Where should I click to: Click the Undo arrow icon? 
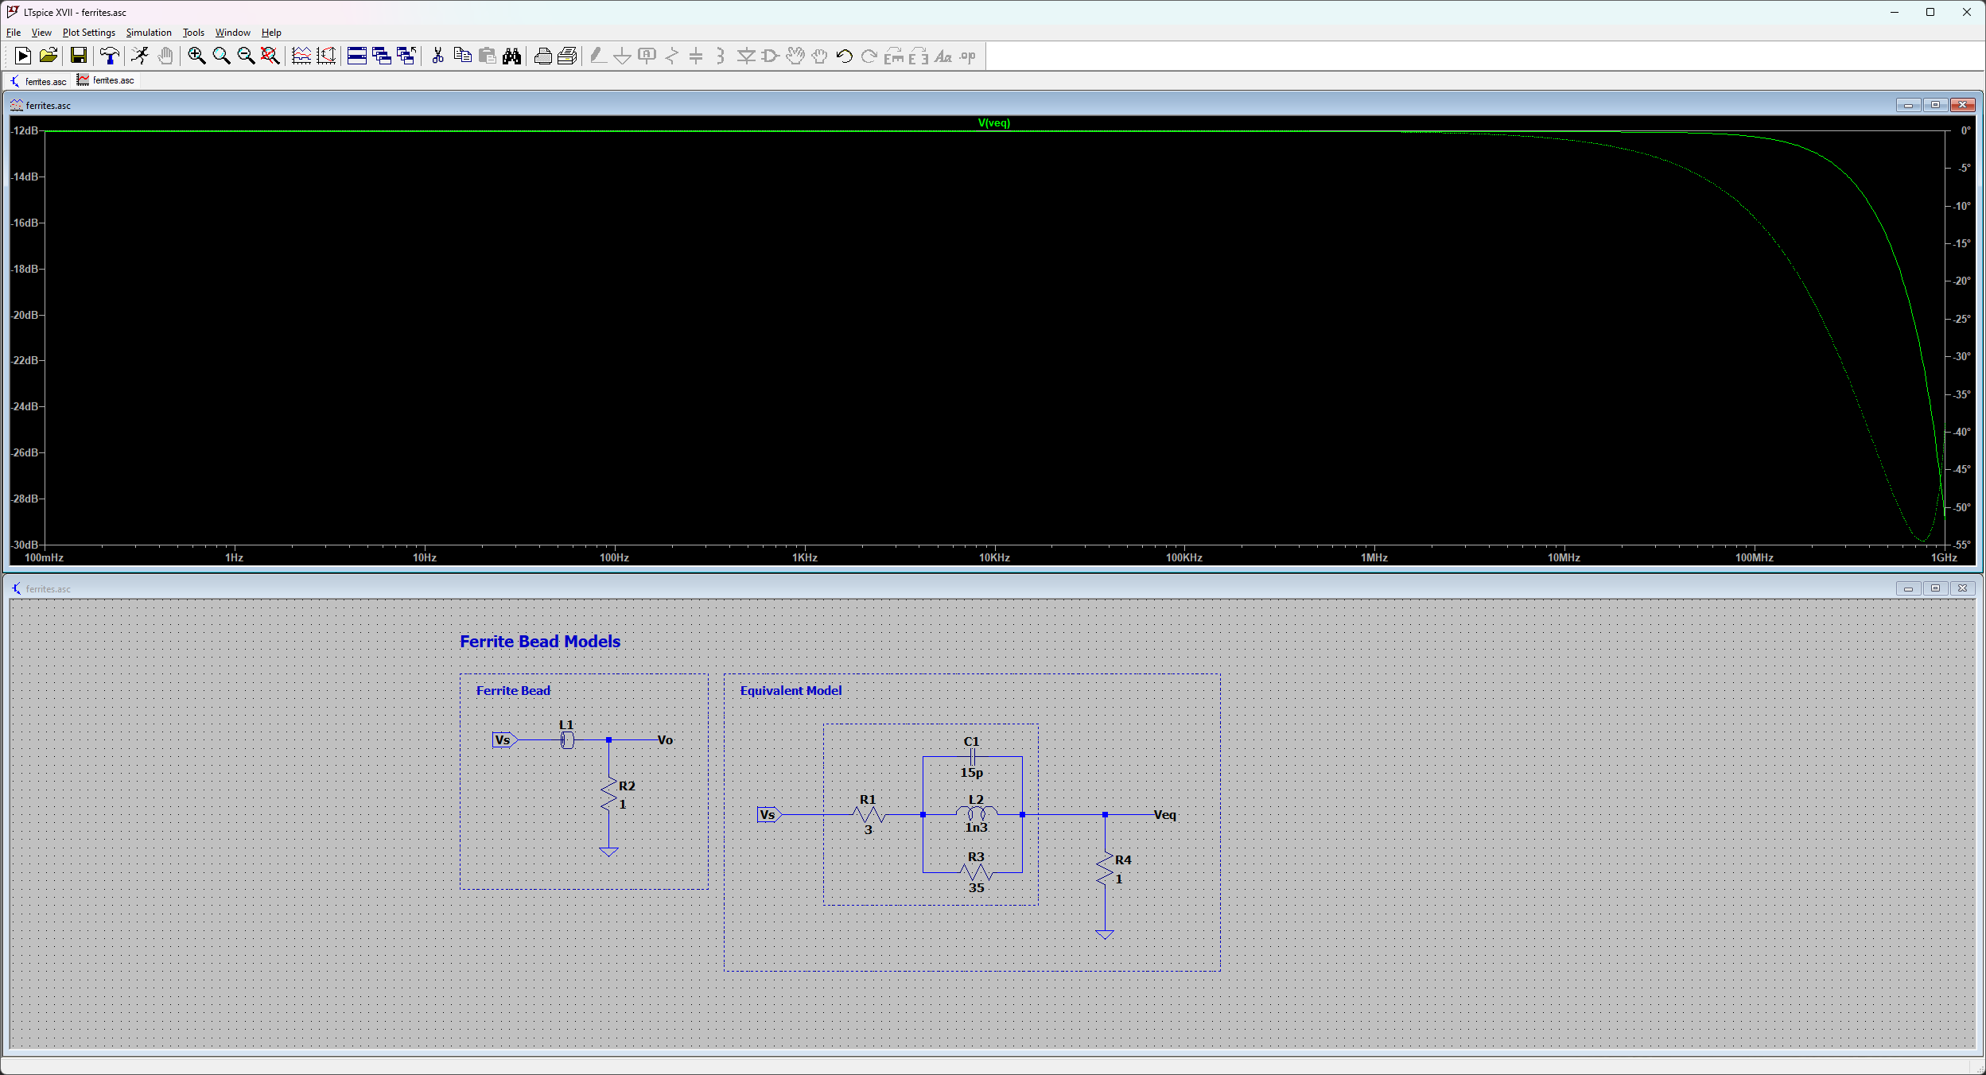[845, 56]
